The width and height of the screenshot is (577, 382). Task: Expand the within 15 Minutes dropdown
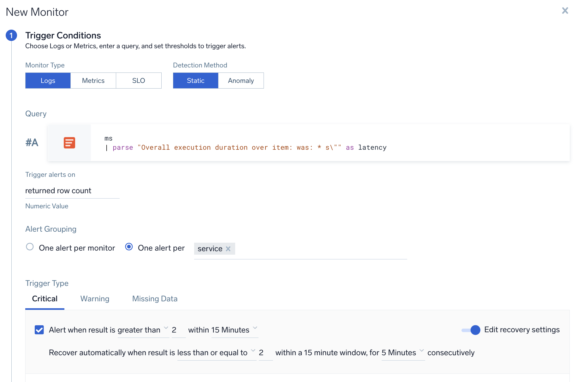(x=235, y=330)
